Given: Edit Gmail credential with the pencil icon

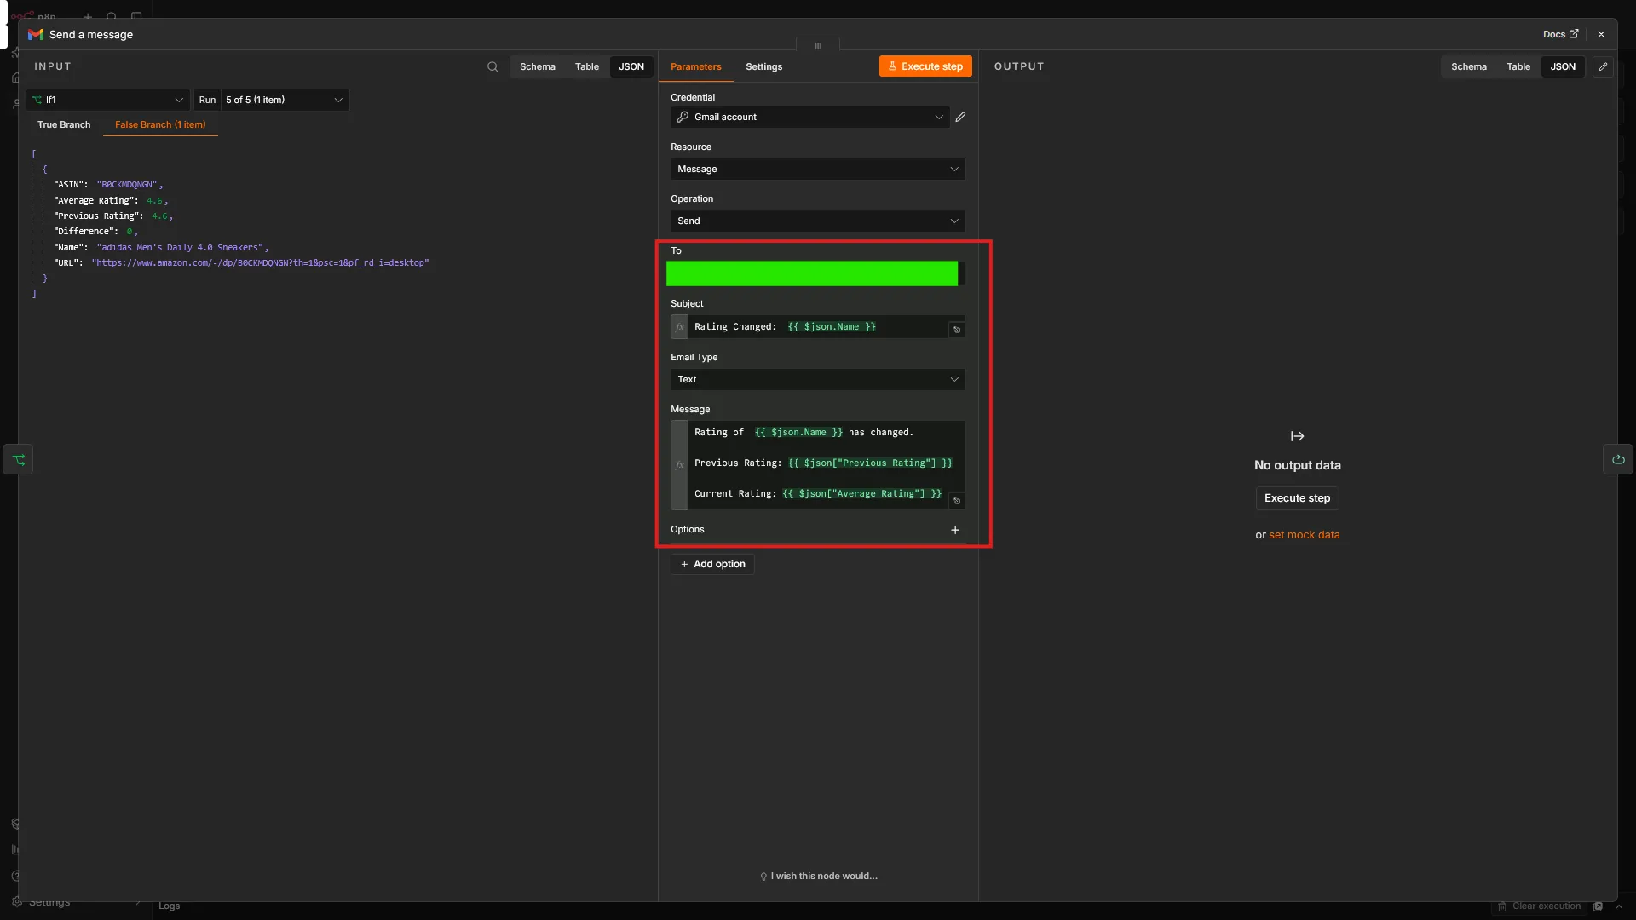Looking at the screenshot, I should (960, 117).
